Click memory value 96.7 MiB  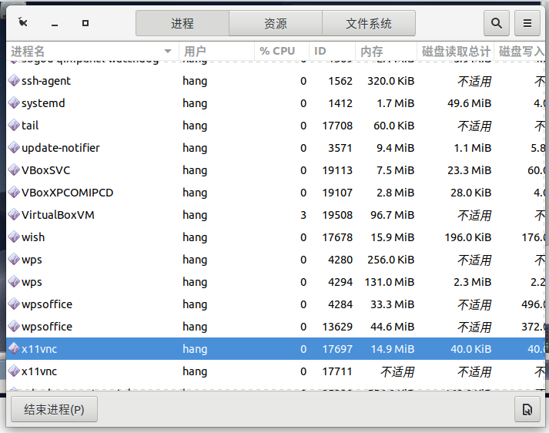[392, 215]
